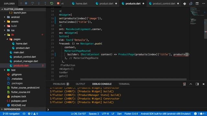
Task: Open the editor More Actions ellipsis
Action: (x=203, y=4)
